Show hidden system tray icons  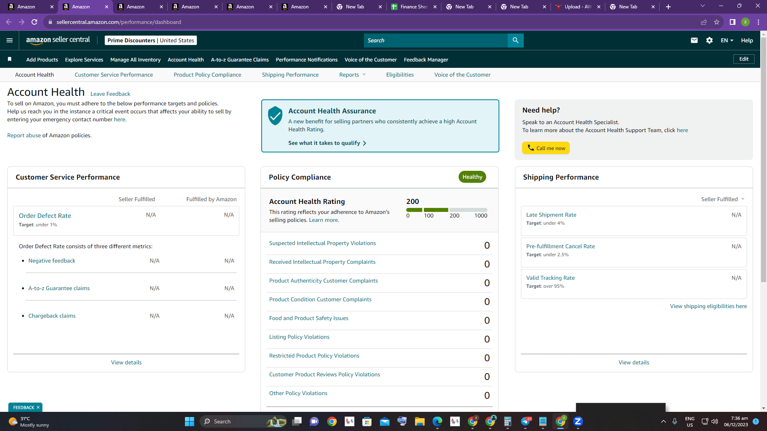tap(664, 421)
